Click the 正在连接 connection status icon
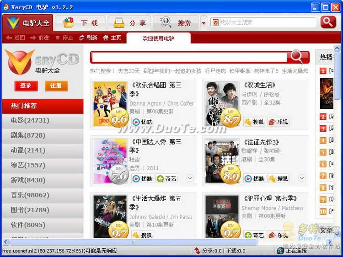This screenshot has height=257, width=343. click(280, 251)
